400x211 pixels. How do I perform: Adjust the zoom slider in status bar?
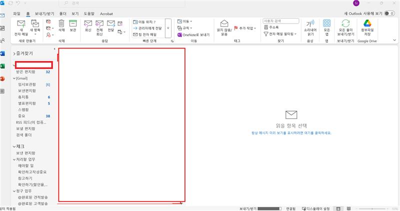point(371,208)
